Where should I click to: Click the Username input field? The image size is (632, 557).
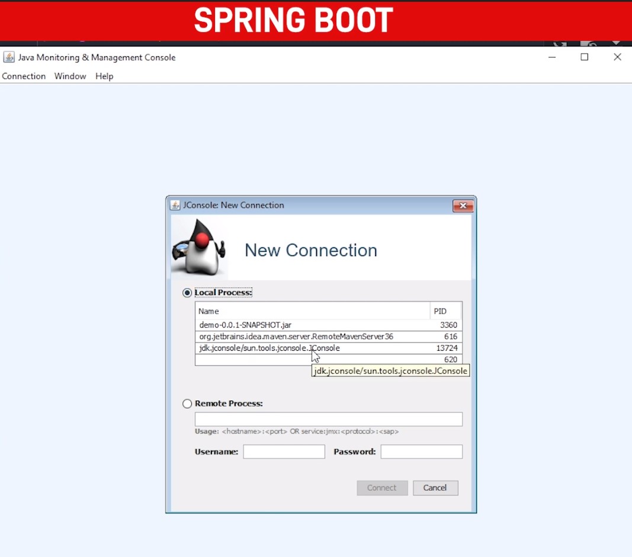284,451
